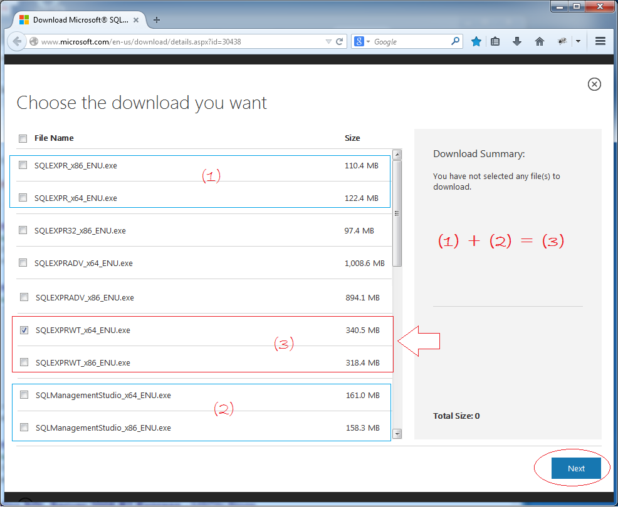Reload the page with the refresh icon
Screen dimensions: 618x507
339,41
